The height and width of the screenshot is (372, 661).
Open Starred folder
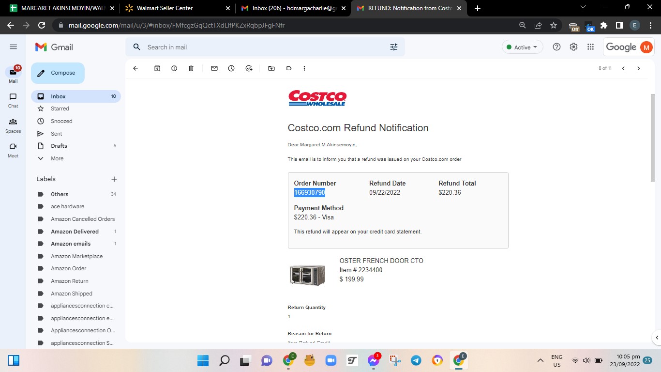pyautogui.click(x=76, y=108)
